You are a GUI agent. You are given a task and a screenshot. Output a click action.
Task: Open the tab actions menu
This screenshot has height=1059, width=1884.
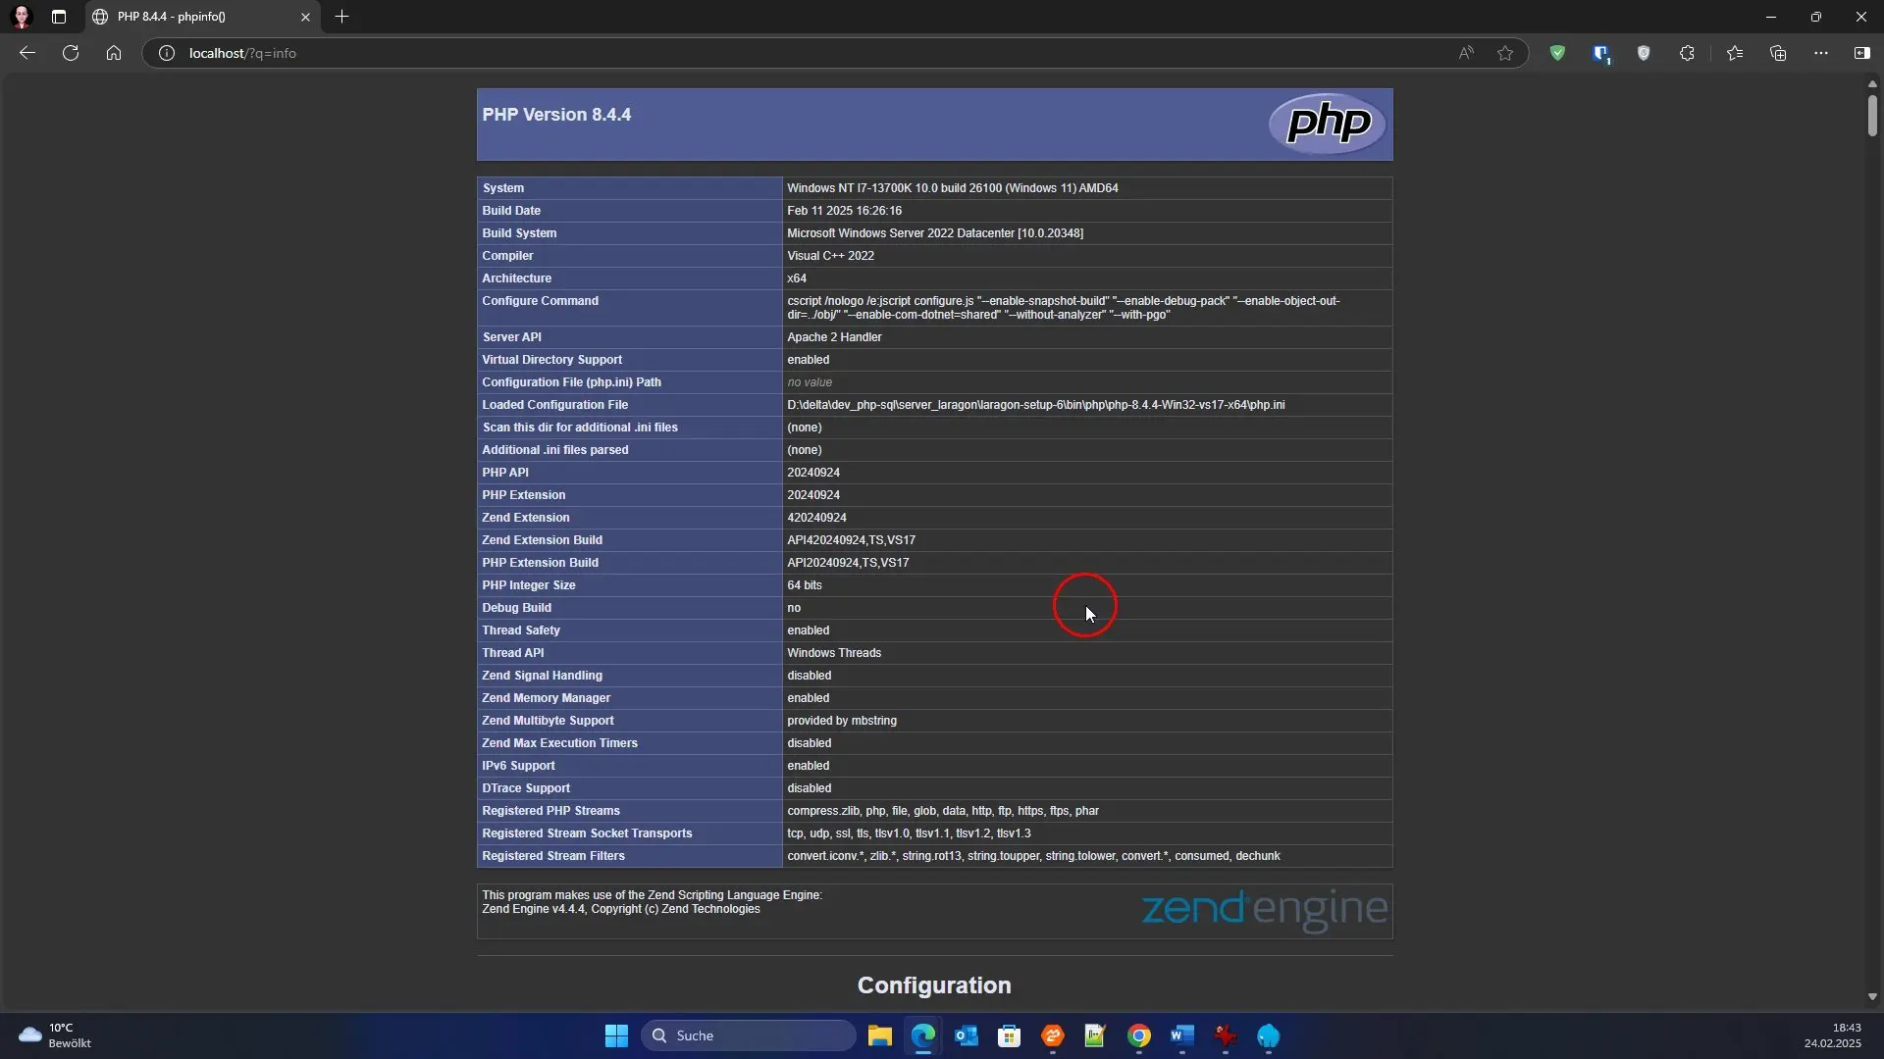tap(59, 17)
